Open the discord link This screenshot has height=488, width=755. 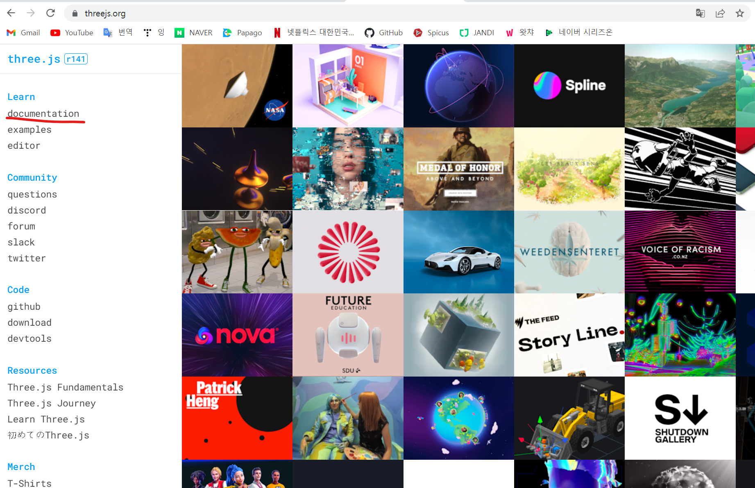[27, 210]
